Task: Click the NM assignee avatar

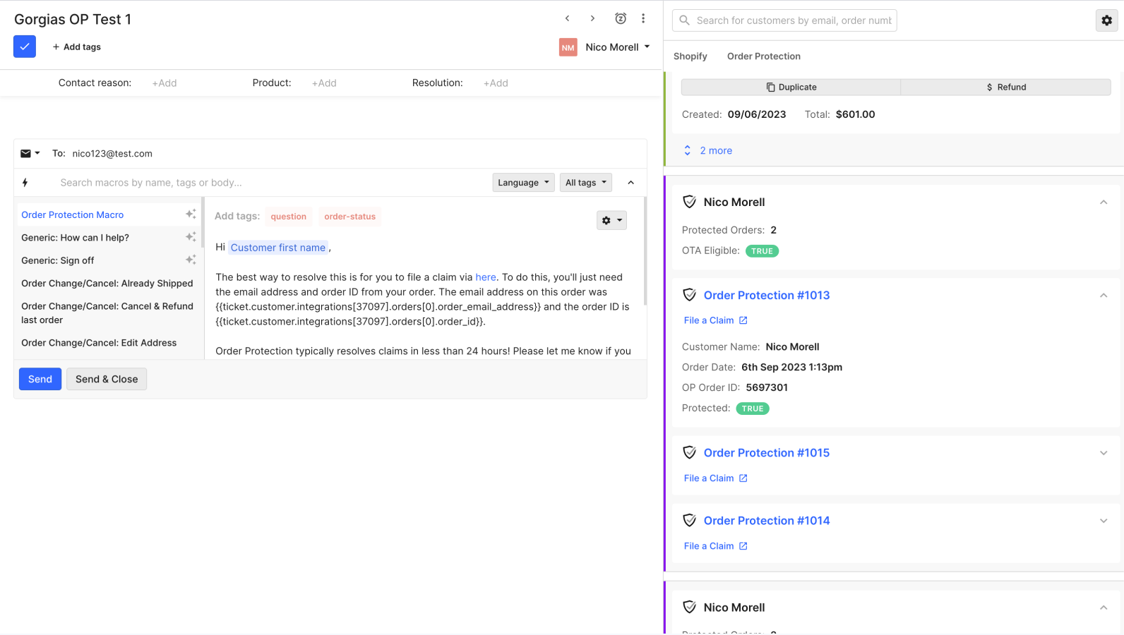Action: pos(568,47)
